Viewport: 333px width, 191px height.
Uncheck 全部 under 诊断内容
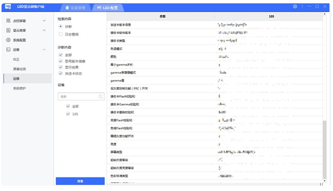click(x=60, y=55)
